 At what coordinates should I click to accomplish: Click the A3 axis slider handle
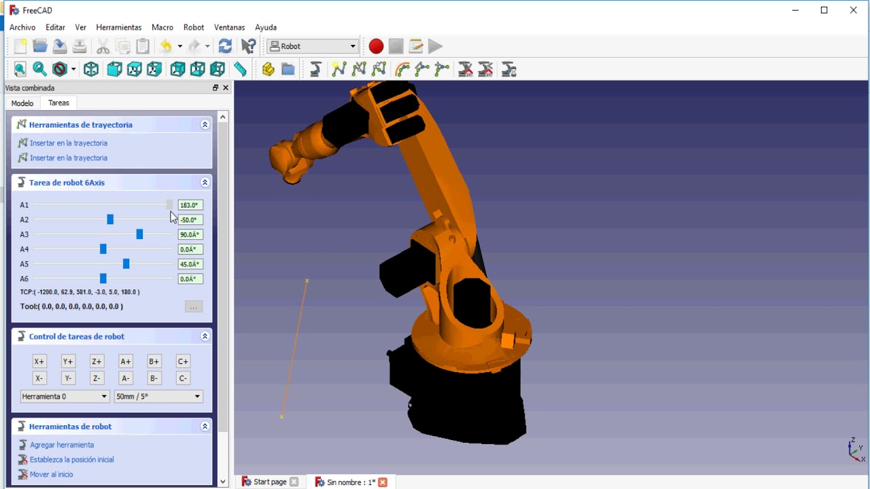coord(139,234)
